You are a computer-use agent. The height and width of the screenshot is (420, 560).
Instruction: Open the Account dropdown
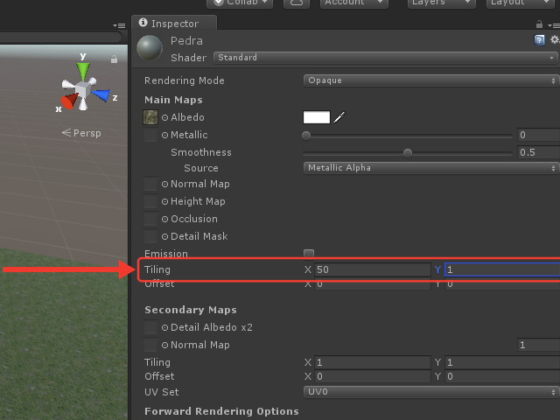pos(353,3)
